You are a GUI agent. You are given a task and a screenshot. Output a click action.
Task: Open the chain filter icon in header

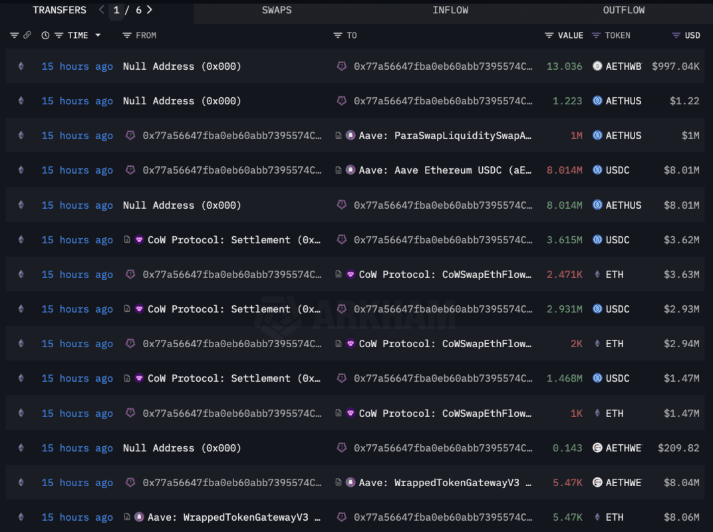pos(15,35)
